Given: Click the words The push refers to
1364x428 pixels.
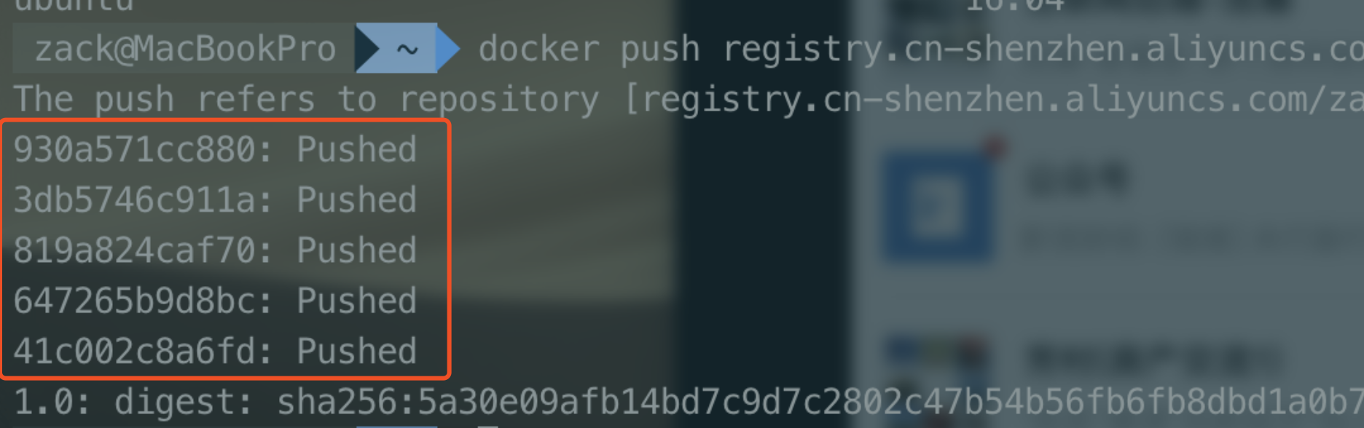Looking at the screenshot, I should pos(195,100).
